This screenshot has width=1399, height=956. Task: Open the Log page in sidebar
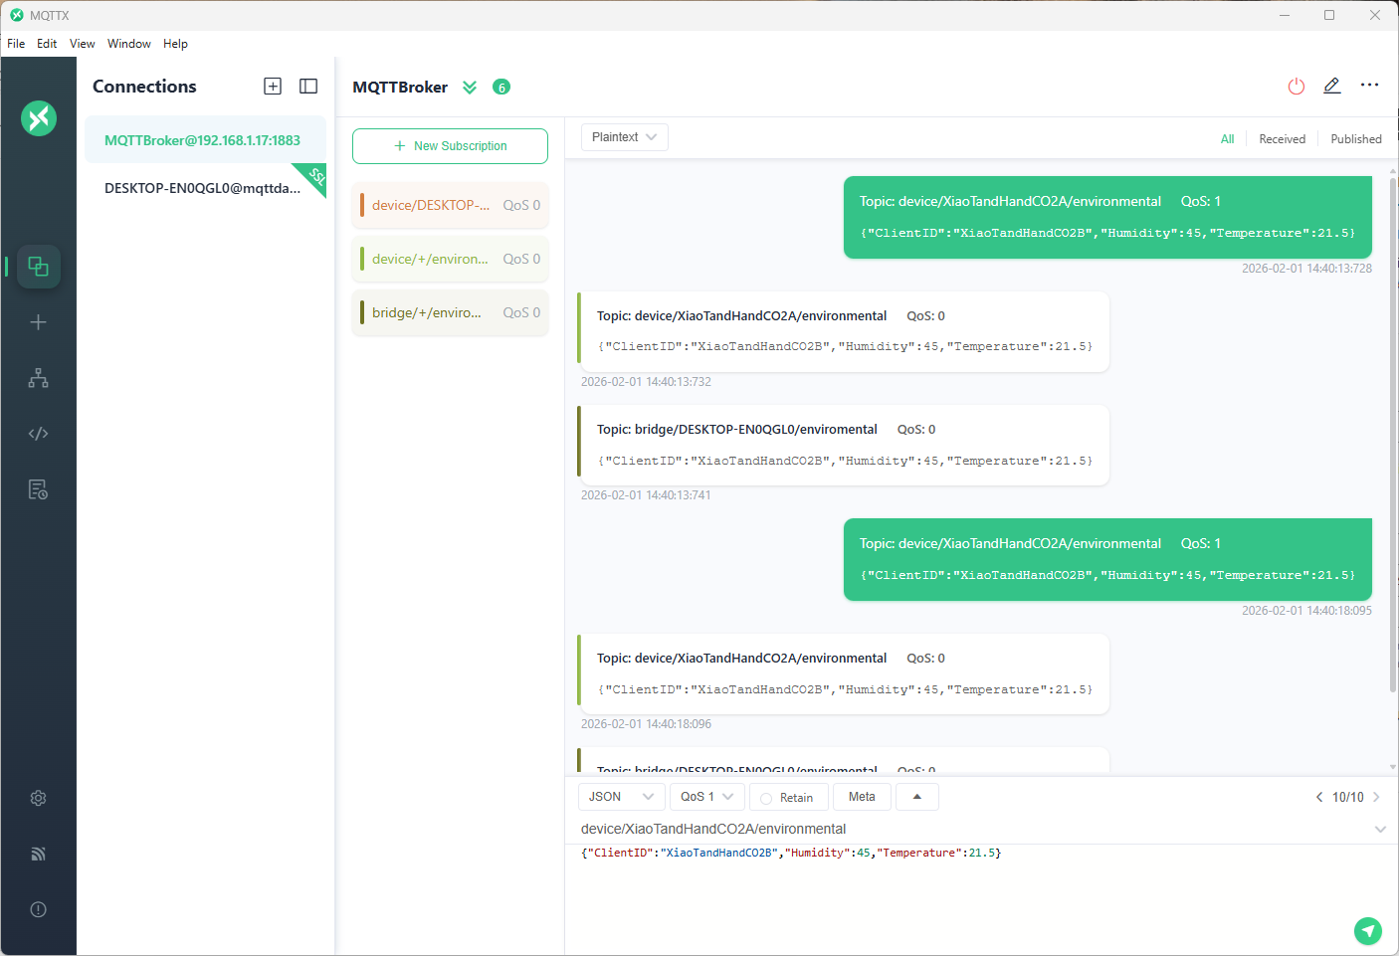38,489
